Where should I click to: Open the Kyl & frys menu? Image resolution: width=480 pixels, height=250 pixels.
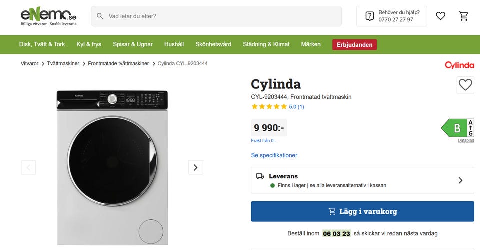(89, 44)
